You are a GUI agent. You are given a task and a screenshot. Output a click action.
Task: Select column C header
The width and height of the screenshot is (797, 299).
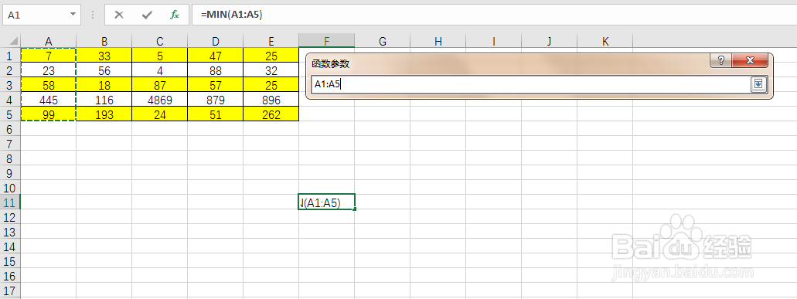(159, 41)
